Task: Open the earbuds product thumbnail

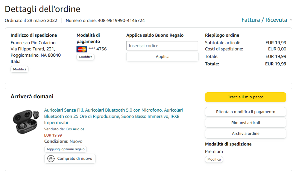Action: (26, 121)
